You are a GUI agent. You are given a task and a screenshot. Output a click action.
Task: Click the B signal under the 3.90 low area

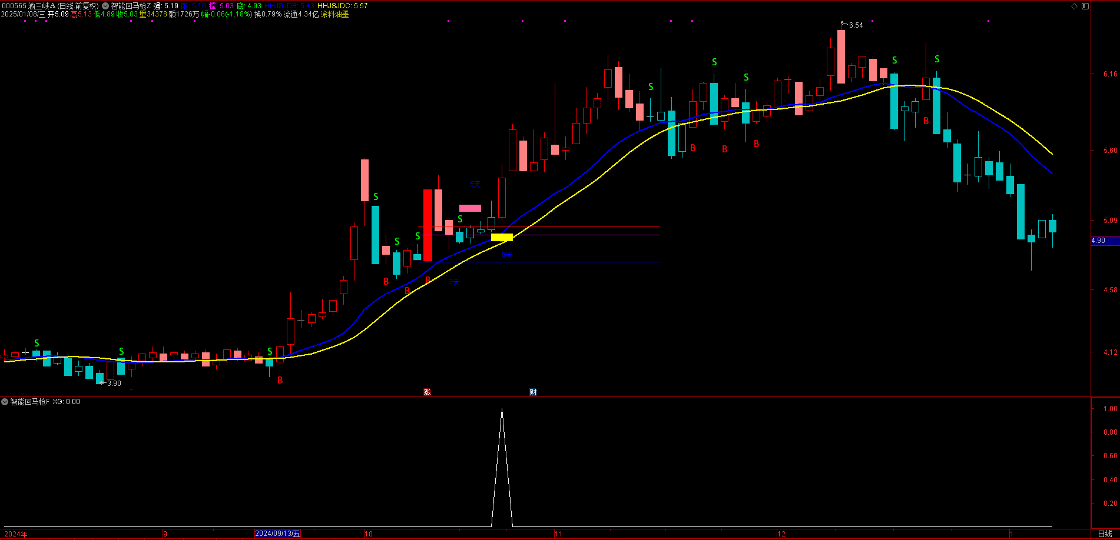[280, 380]
